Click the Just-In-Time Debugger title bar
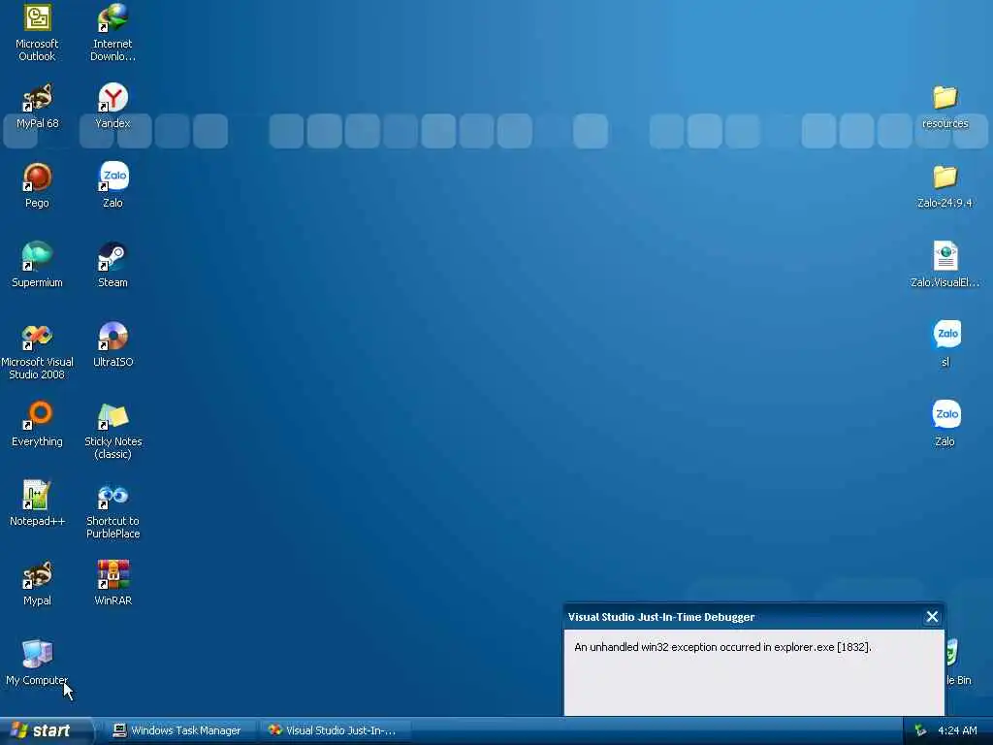This screenshot has width=993, height=745. tap(753, 617)
